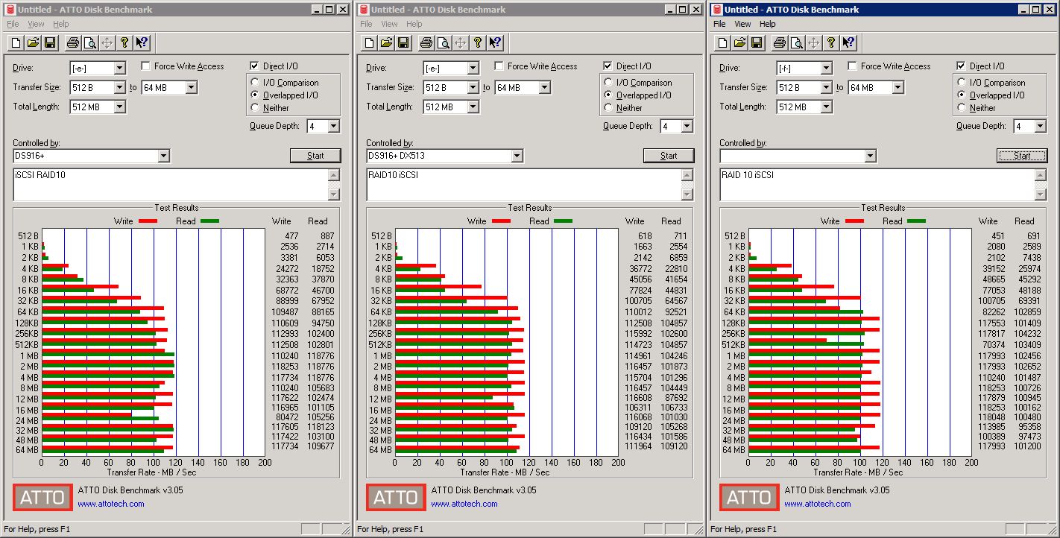This screenshot has width=1060, height=538.
Task: Tick Force Write Access in the middle ATTO window
Action: tap(499, 66)
